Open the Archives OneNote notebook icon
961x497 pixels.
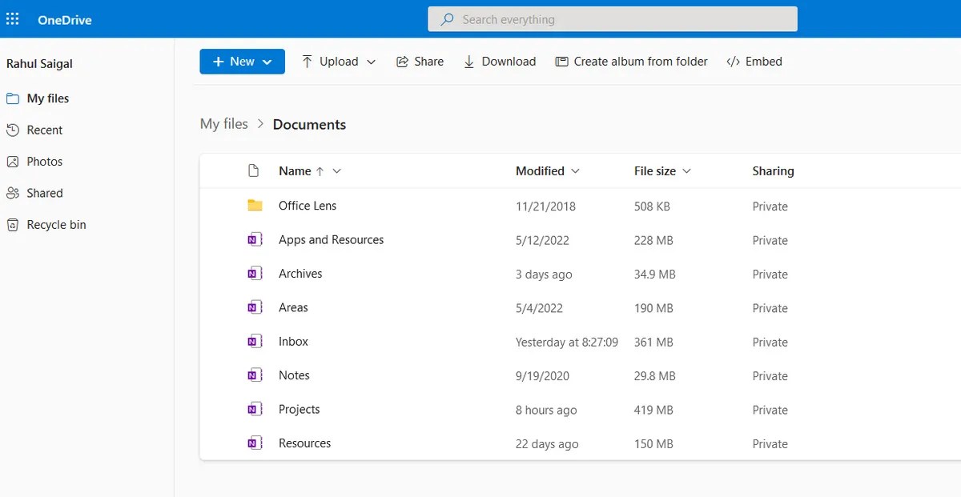coord(255,273)
